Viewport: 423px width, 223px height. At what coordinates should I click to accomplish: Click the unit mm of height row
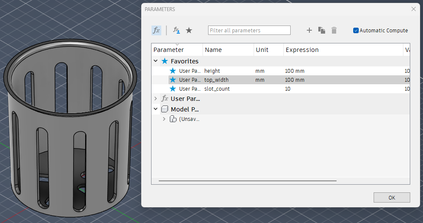(260, 71)
